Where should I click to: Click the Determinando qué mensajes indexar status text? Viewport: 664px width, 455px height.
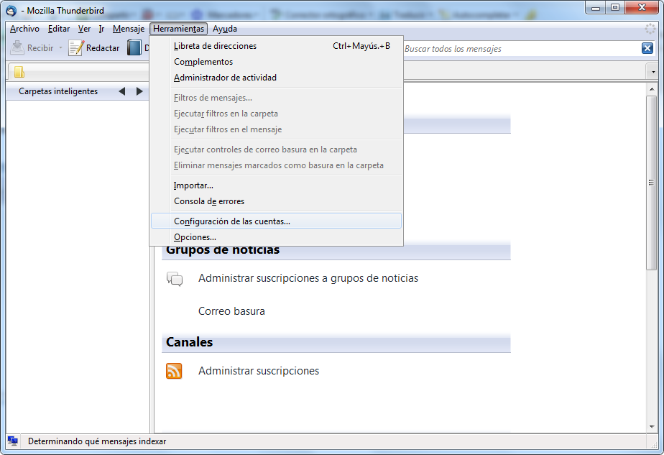tap(97, 441)
